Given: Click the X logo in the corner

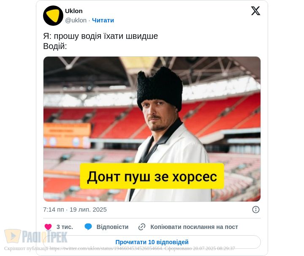Looking at the screenshot, I should [255, 11].
